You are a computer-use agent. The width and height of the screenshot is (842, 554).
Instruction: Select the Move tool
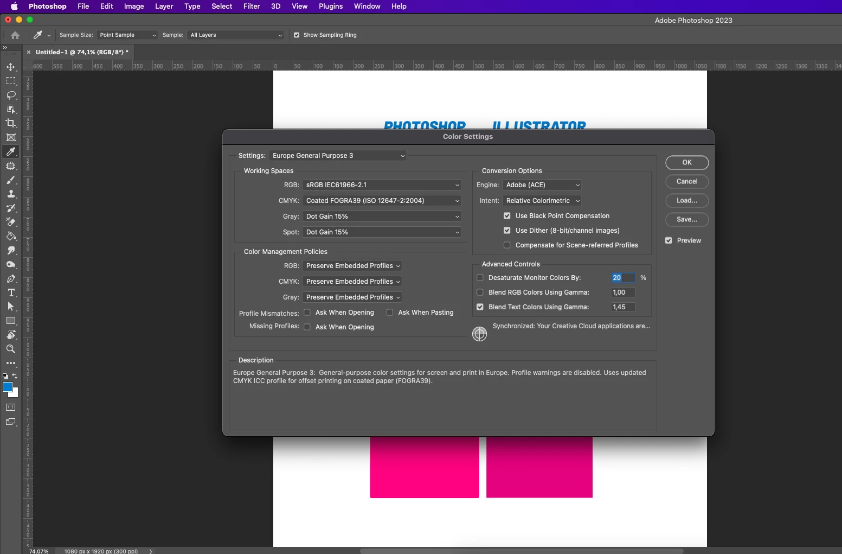pyautogui.click(x=11, y=67)
